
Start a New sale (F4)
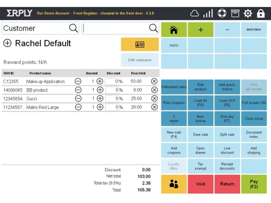tap(174, 135)
